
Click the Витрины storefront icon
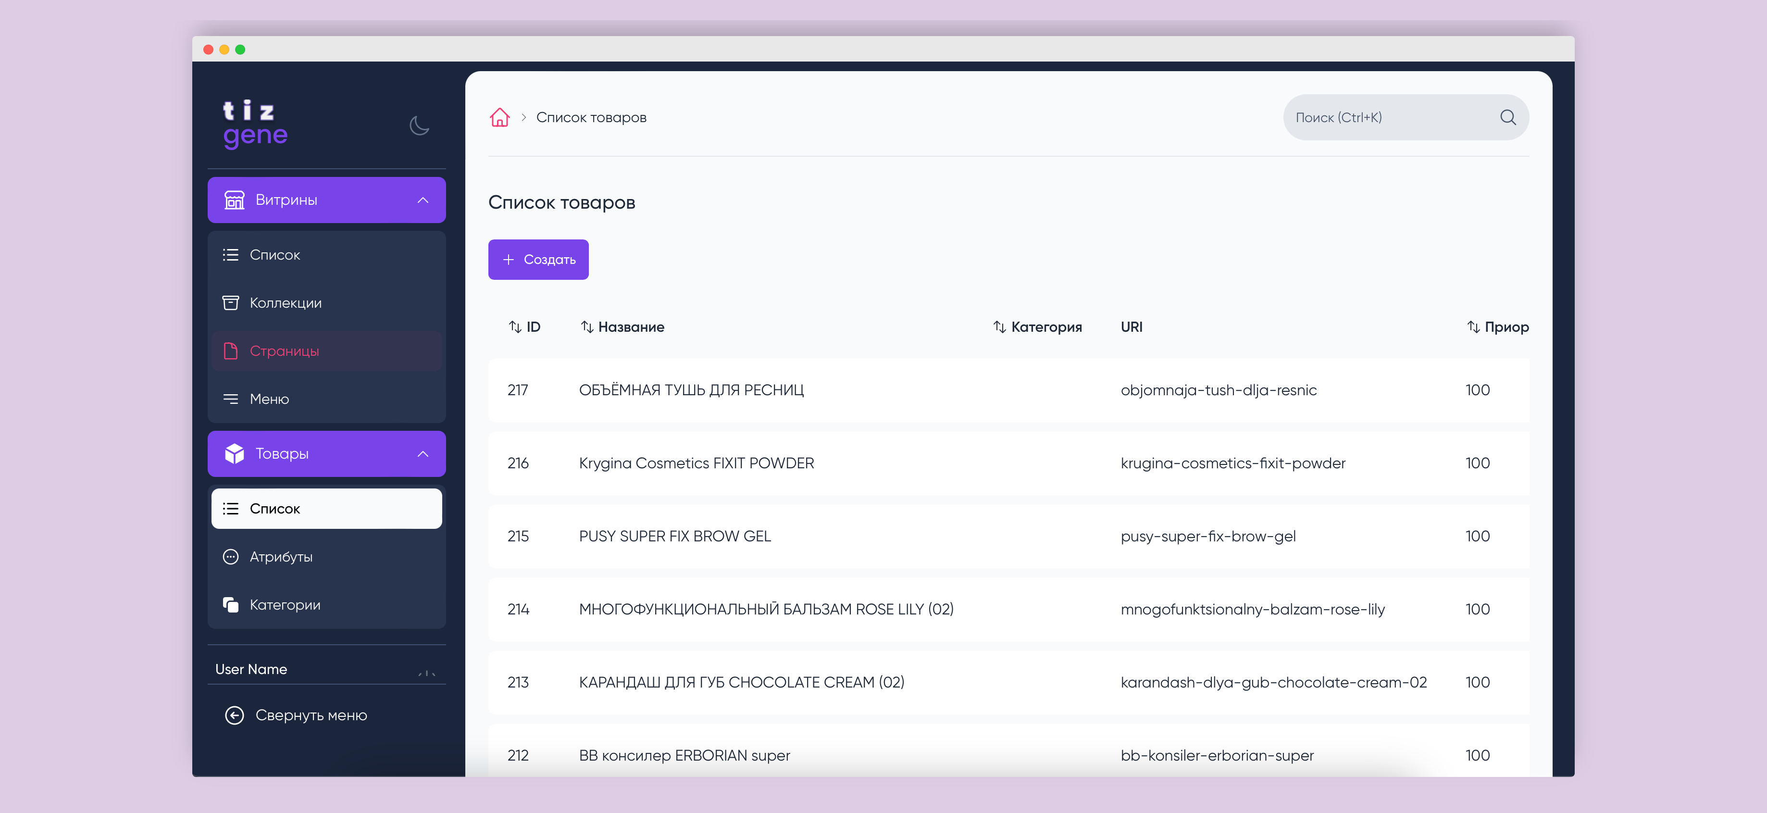point(234,200)
